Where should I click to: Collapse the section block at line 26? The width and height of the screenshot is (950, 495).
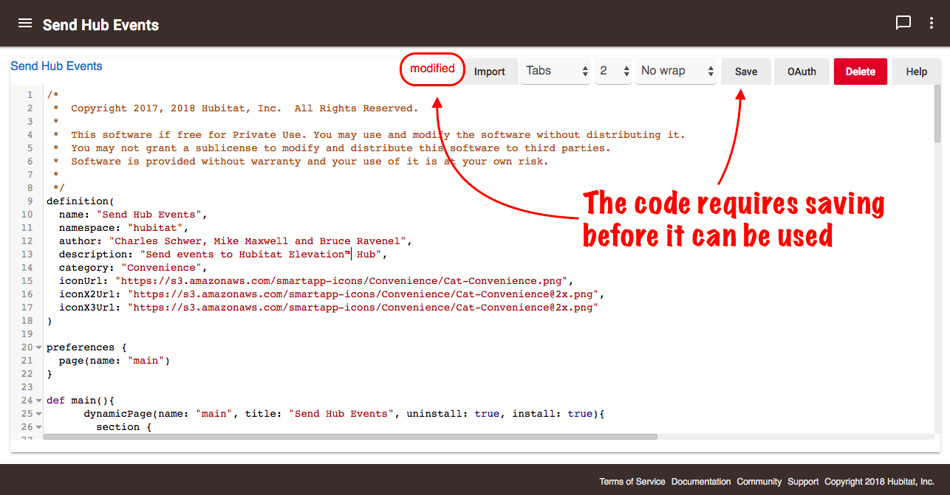click(x=38, y=427)
